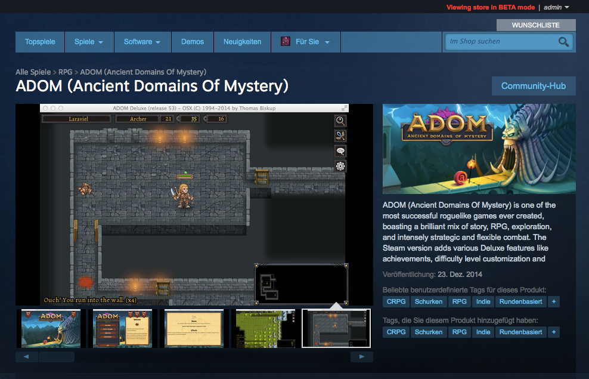Add a popular tag with plus button
Image resolution: width=589 pixels, height=379 pixels.
(x=554, y=301)
